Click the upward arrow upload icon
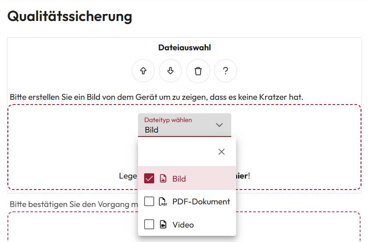368x242 pixels. (143, 71)
